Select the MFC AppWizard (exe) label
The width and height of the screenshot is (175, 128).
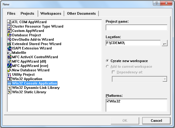[30, 66]
